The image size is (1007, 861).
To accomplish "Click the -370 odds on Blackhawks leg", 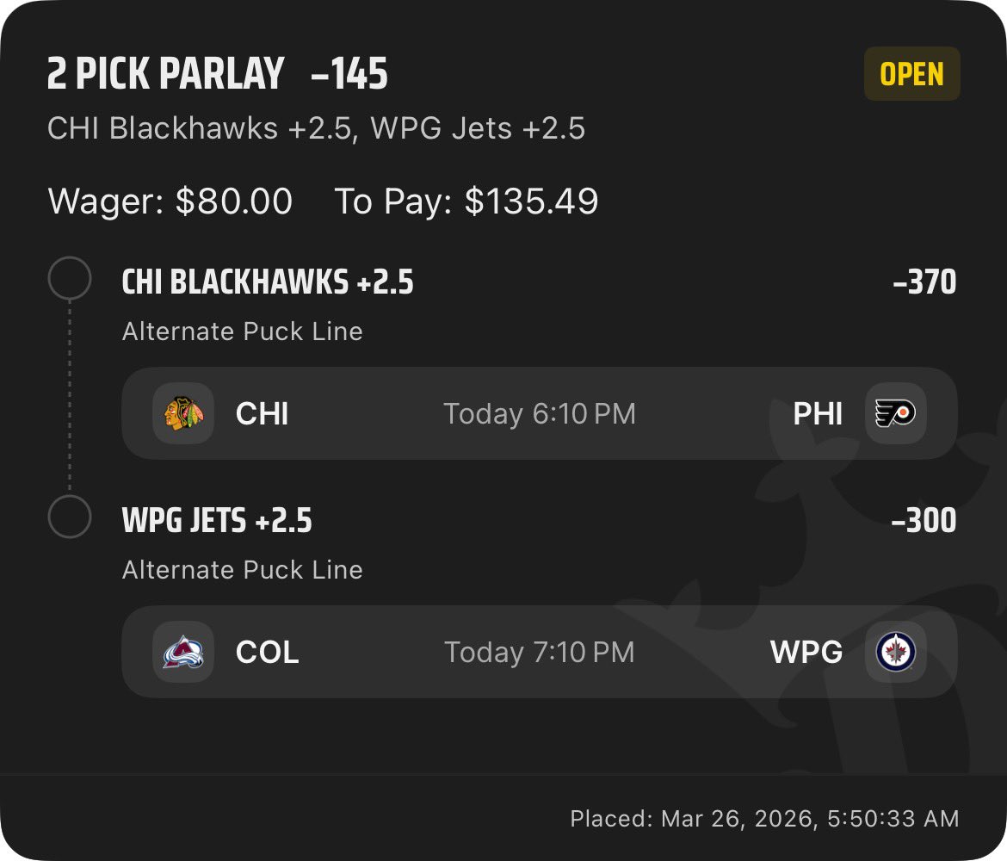I will click(924, 282).
